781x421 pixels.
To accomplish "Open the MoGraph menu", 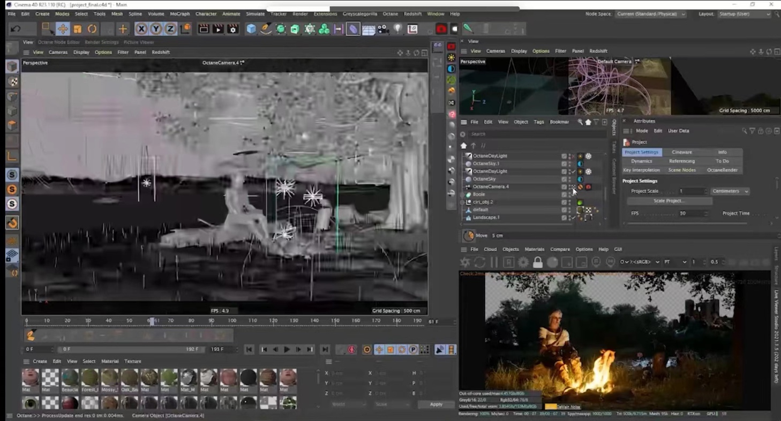I will [x=180, y=14].
